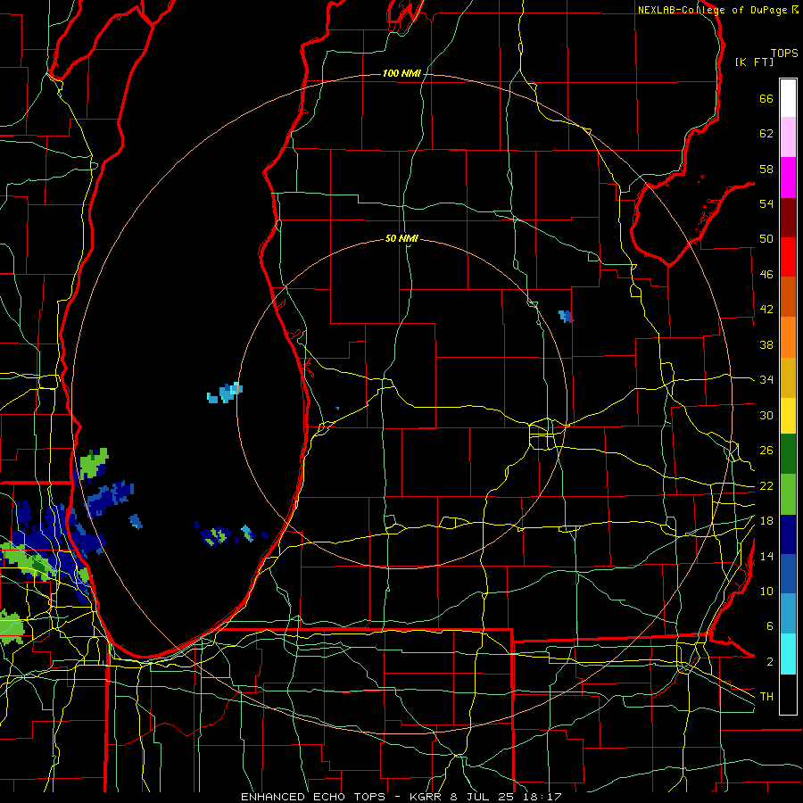Click the "18" legend value
This screenshot has height=803, width=803.
click(766, 521)
